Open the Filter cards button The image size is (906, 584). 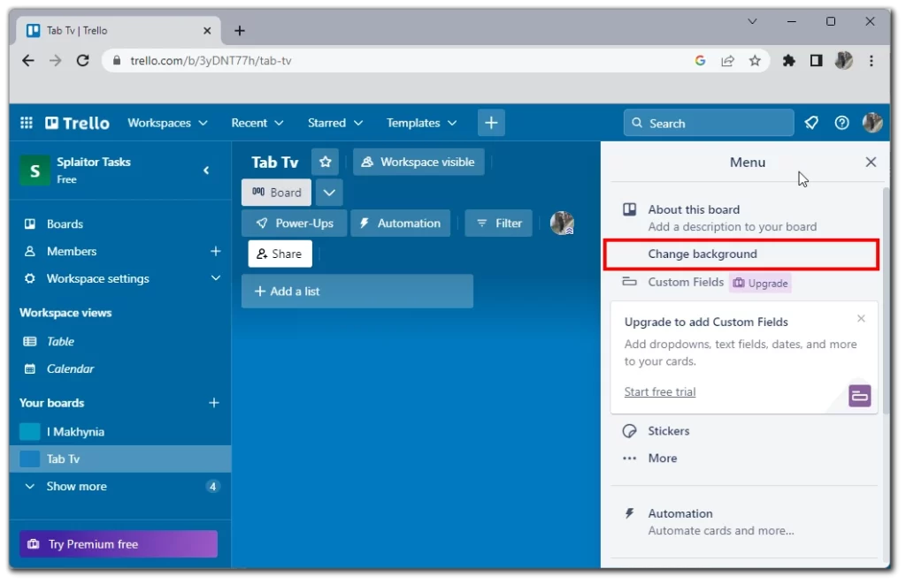499,224
